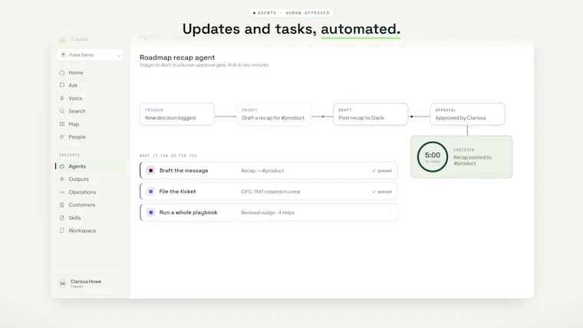Click the File the ticket square icon

tap(150, 192)
